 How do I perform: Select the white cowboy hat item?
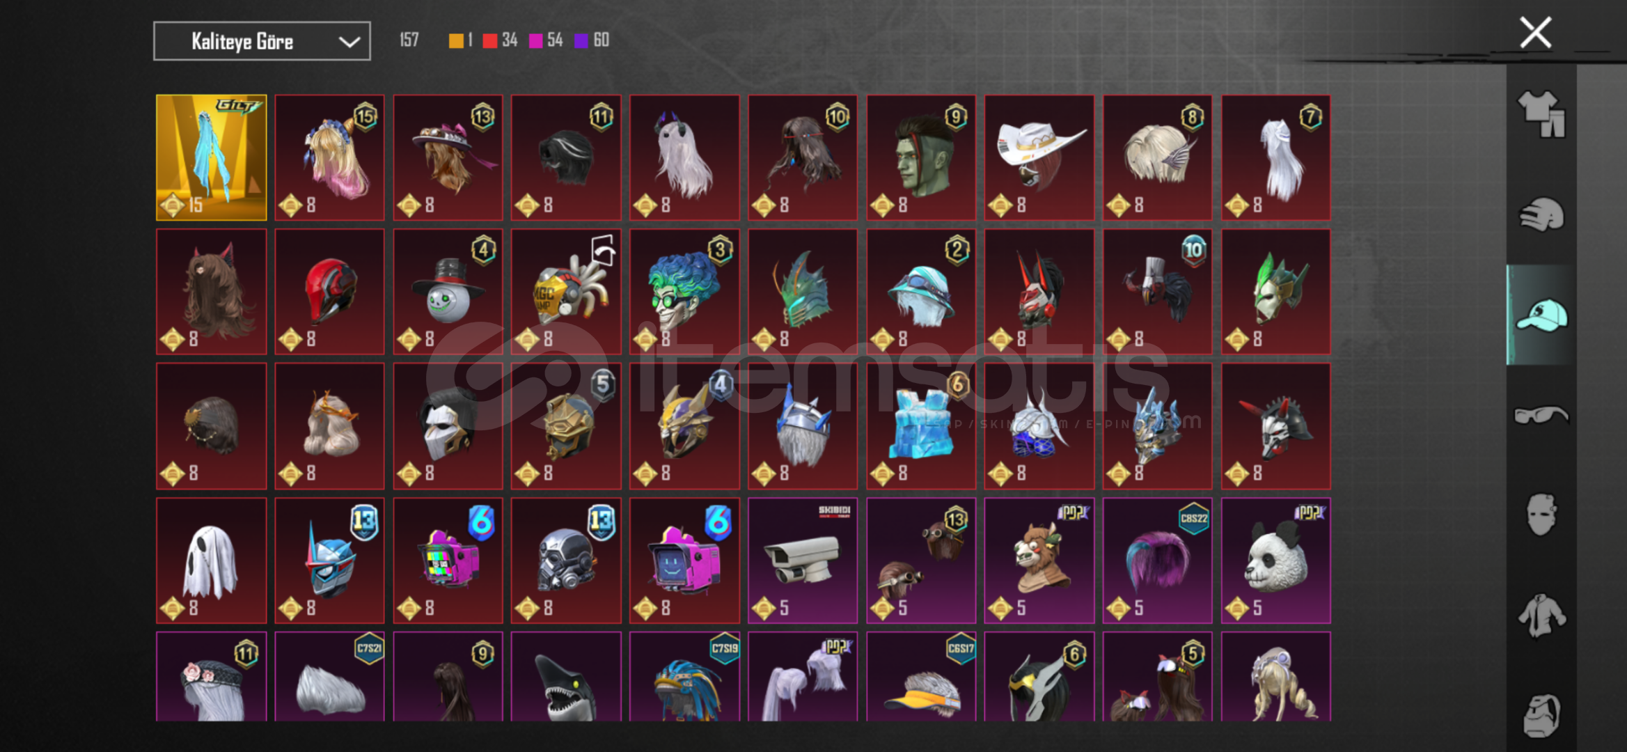coord(1039,157)
